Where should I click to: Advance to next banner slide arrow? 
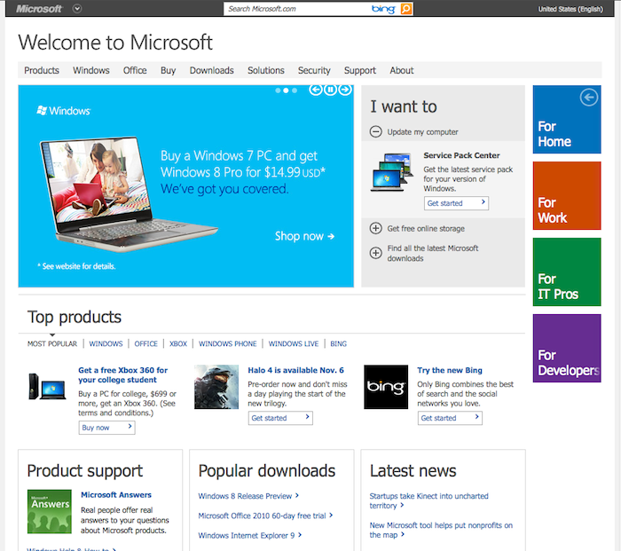point(345,90)
